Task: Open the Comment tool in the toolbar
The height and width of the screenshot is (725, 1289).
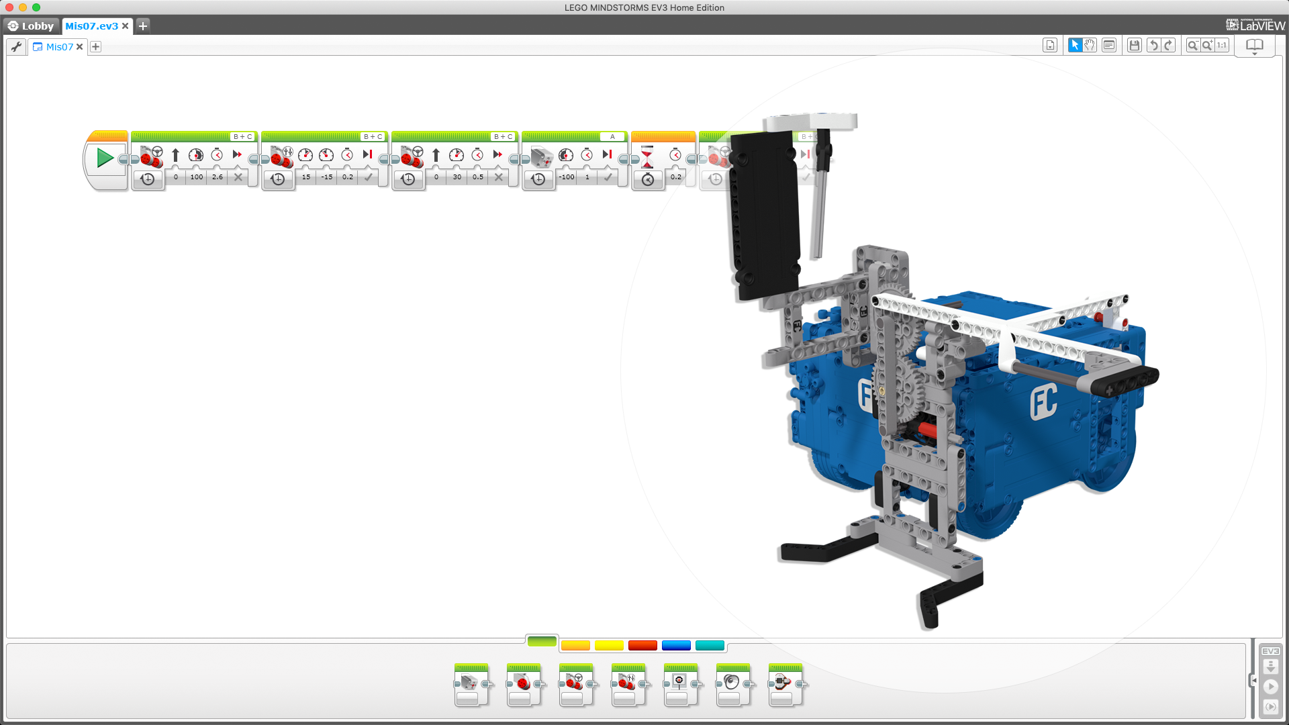Action: [1110, 44]
